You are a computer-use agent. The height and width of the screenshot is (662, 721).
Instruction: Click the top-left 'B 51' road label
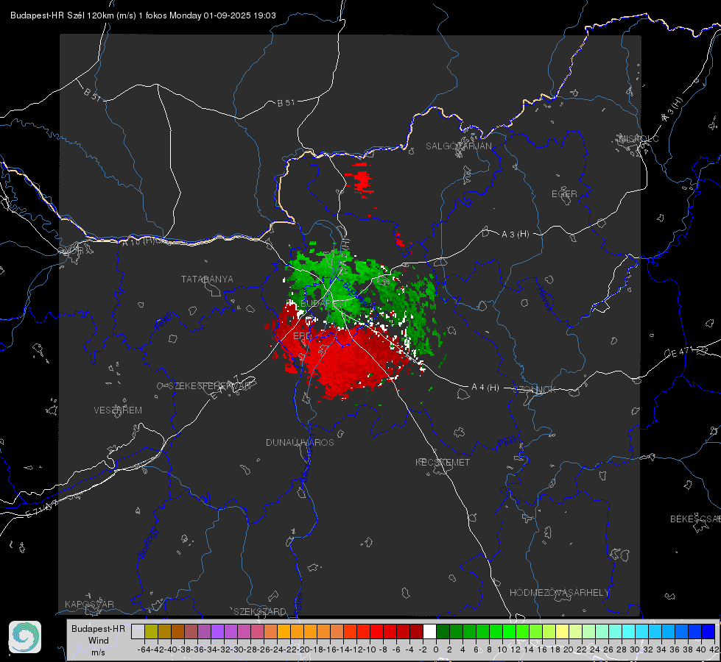point(92,94)
